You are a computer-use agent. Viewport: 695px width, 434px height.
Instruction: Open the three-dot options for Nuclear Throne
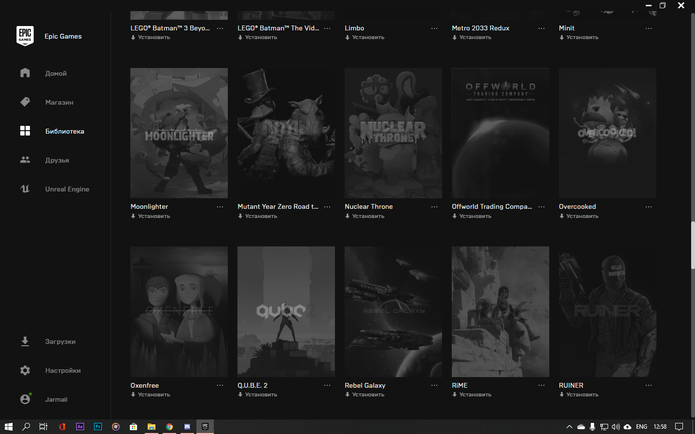434,207
